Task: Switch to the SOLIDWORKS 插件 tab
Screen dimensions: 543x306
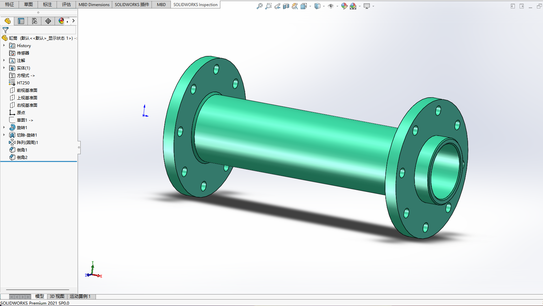Action: (132, 4)
